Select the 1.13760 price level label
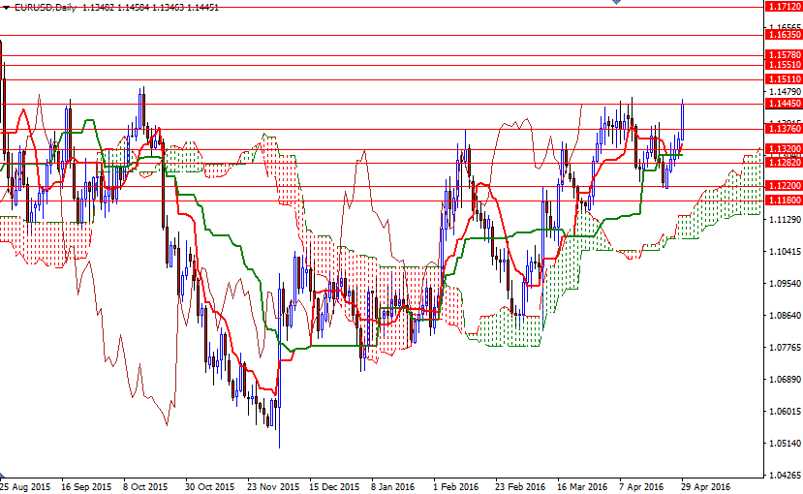 click(784, 129)
